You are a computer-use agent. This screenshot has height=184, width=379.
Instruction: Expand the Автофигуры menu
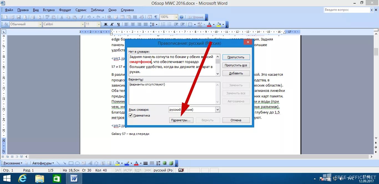click(43, 163)
